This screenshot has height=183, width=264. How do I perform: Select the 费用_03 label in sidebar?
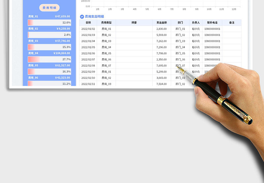point(33,41)
